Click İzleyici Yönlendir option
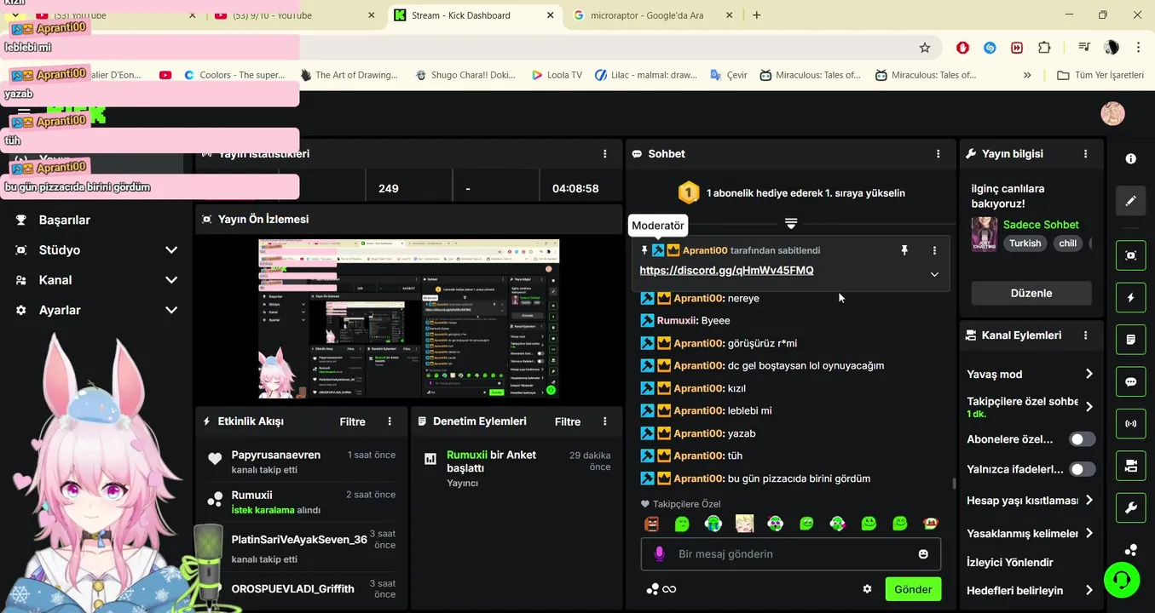Image resolution: width=1155 pixels, height=613 pixels. pyautogui.click(x=1010, y=562)
